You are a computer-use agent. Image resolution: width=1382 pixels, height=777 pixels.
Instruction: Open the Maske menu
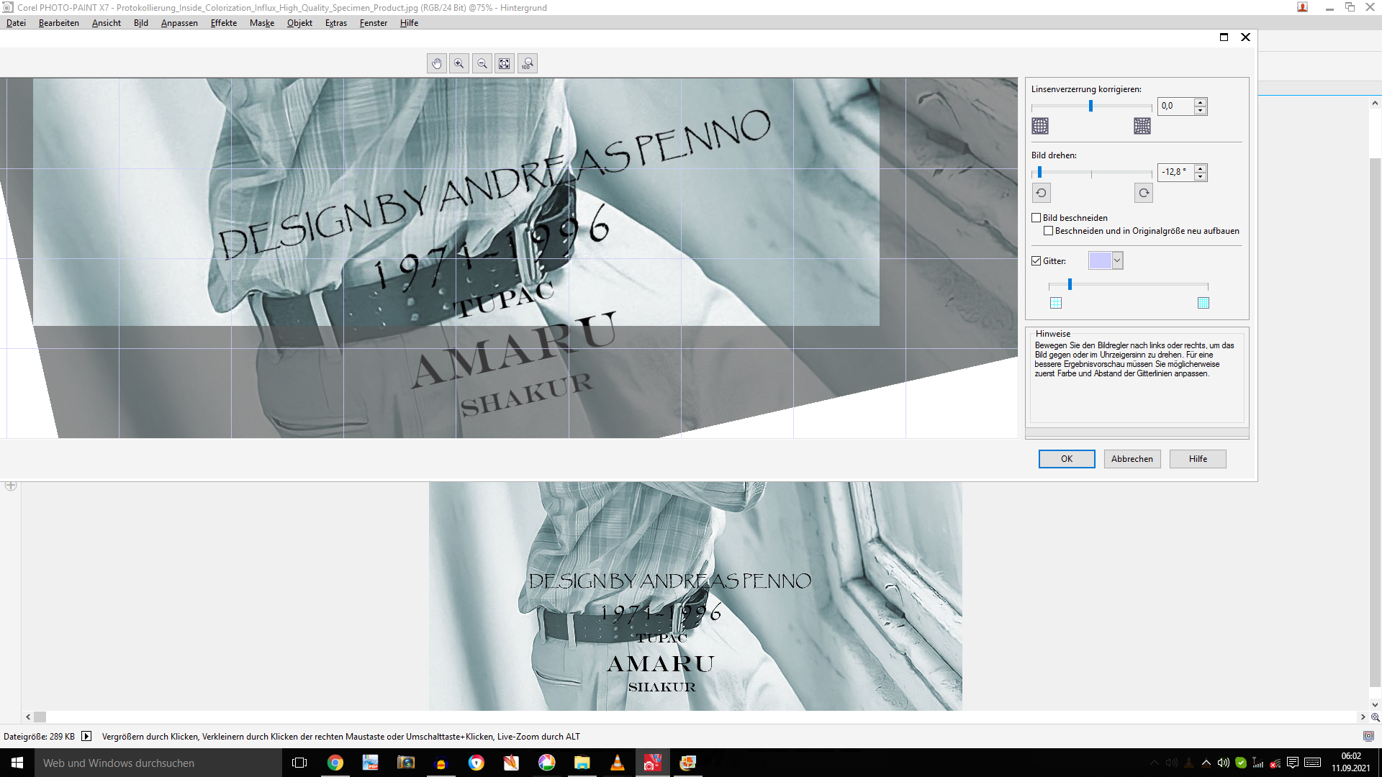(x=262, y=23)
